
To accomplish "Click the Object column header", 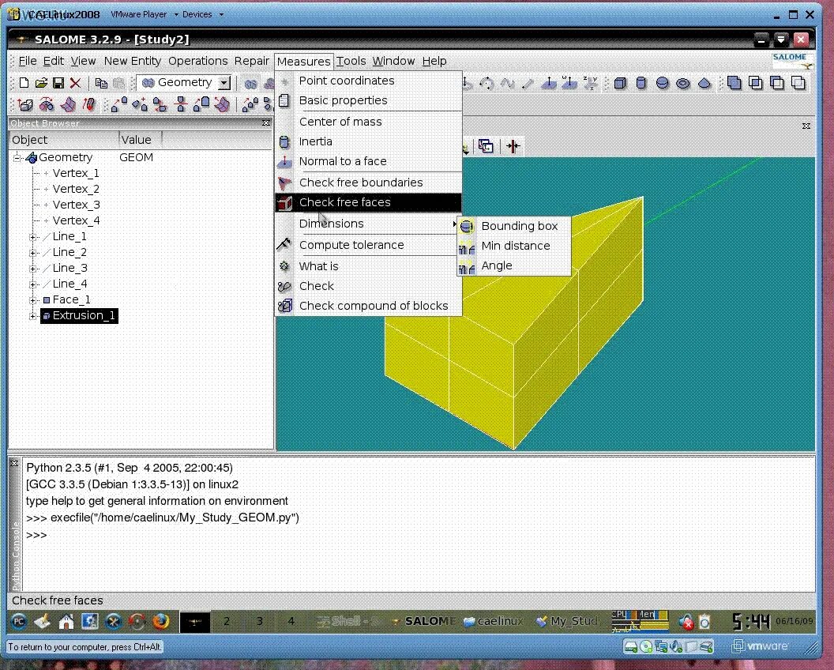I will click(64, 140).
